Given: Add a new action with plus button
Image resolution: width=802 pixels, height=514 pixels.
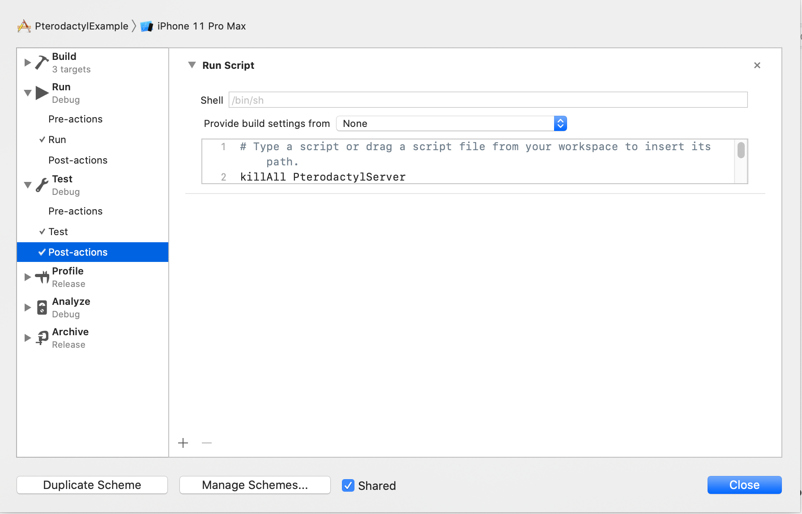Looking at the screenshot, I should tap(183, 443).
